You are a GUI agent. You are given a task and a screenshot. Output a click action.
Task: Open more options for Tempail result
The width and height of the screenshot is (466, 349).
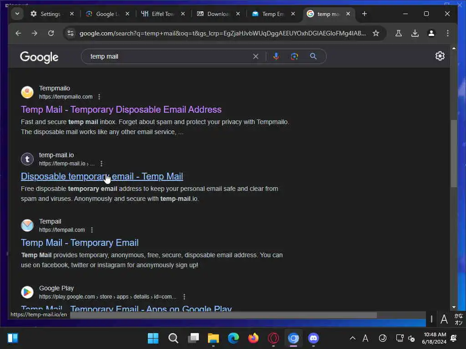92,230
